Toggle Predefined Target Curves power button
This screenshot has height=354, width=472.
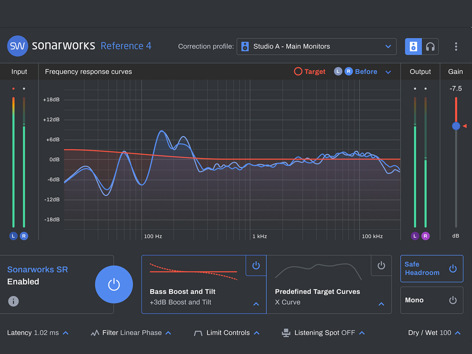pos(381,265)
